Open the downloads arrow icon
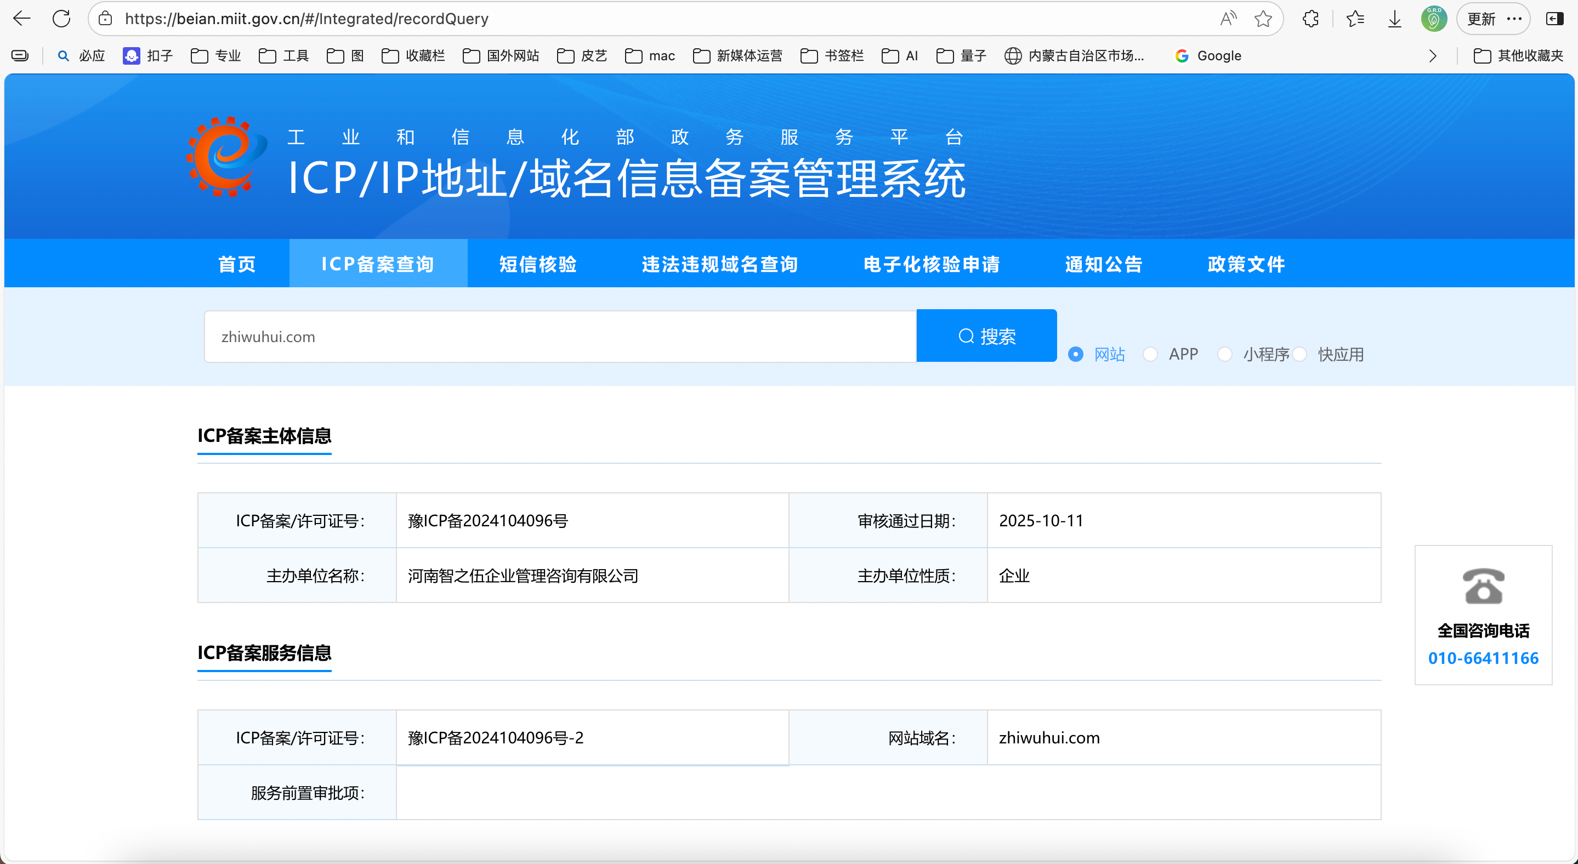 (x=1395, y=19)
